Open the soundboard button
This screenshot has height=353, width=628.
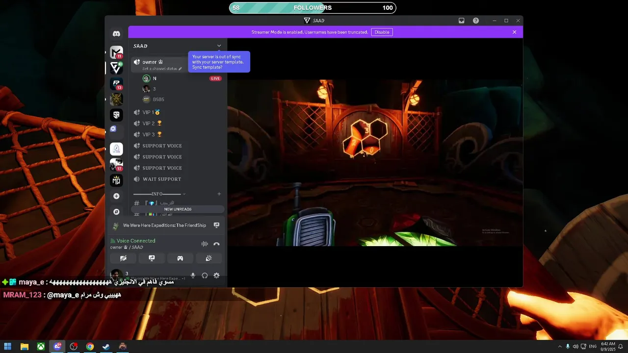pyautogui.click(x=209, y=258)
